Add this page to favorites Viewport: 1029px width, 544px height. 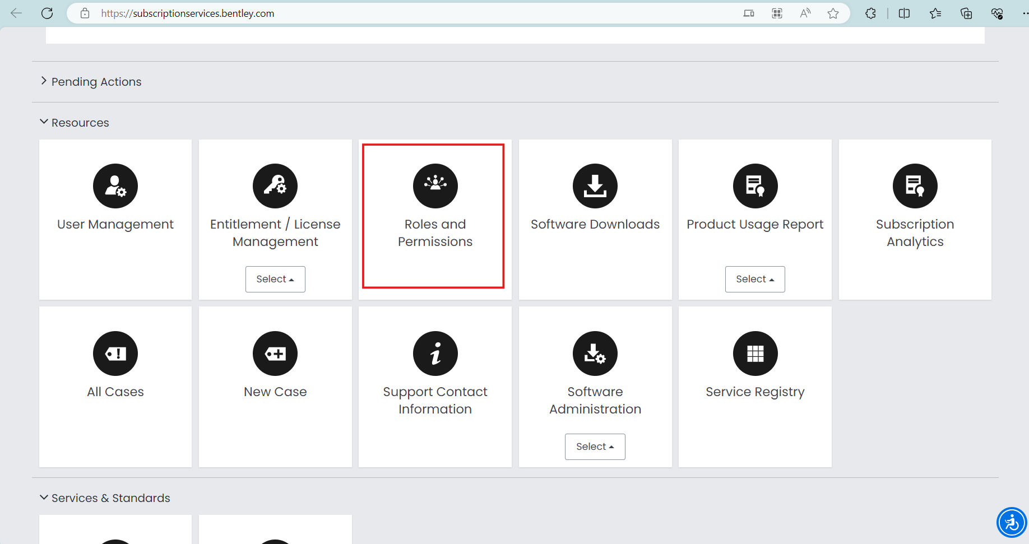tap(833, 13)
